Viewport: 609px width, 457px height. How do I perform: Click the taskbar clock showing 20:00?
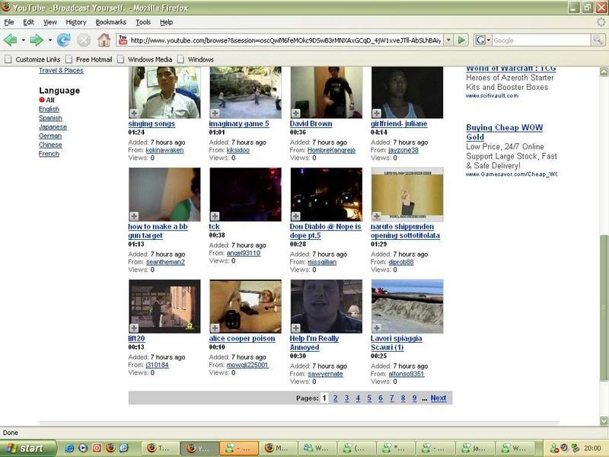592,448
